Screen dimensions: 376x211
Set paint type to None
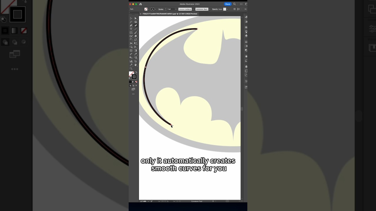pos(136,82)
